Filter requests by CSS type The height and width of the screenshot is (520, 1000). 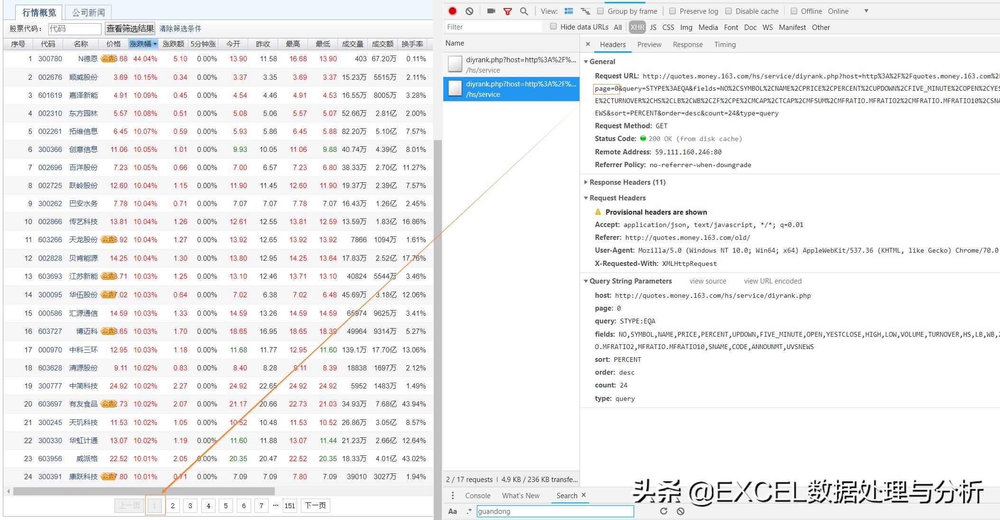pyautogui.click(x=668, y=28)
